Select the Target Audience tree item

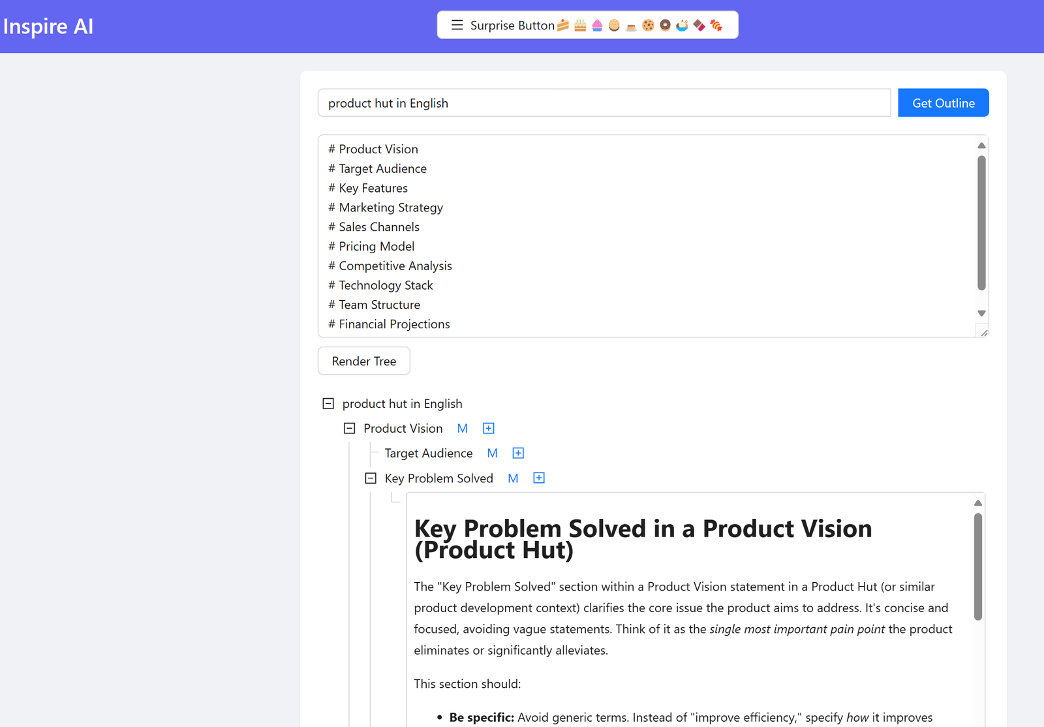tap(429, 454)
